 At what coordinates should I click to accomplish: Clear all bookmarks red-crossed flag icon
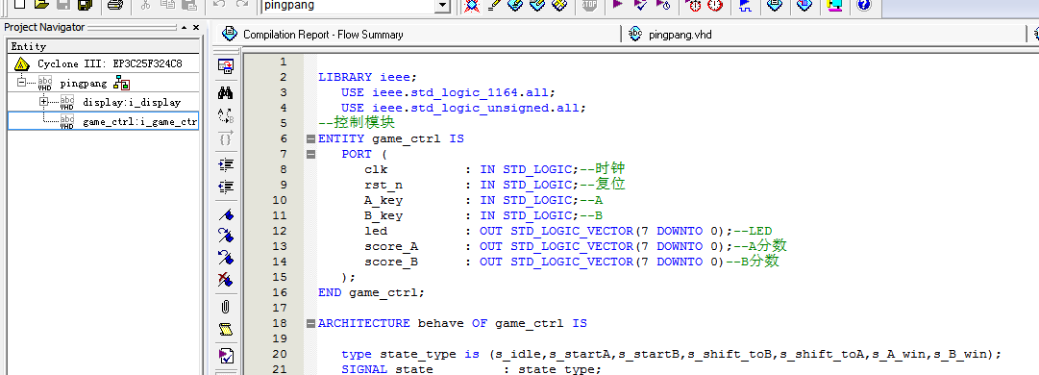[x=226, y=279]
